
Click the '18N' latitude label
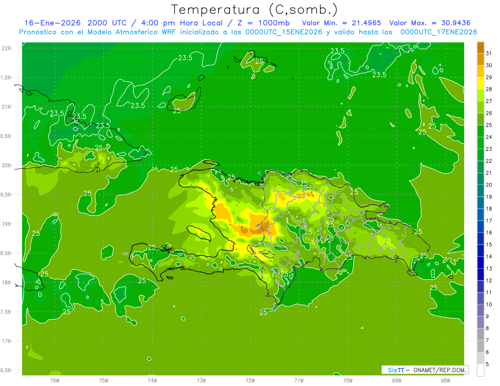[x=7, y=282]
